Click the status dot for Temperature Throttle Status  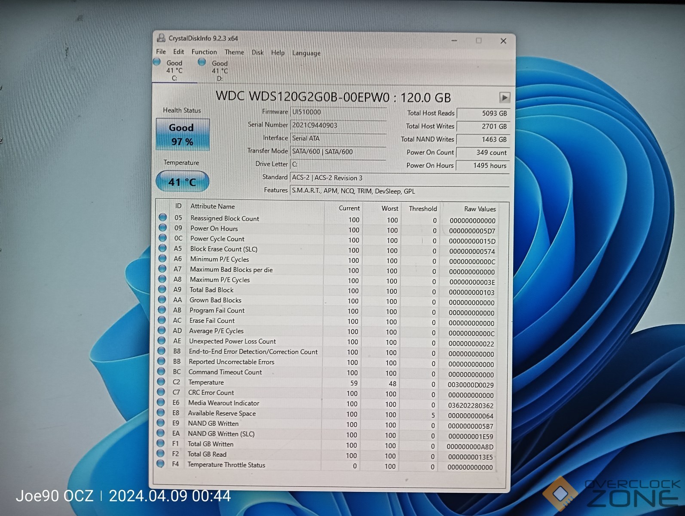pos(160,464)
